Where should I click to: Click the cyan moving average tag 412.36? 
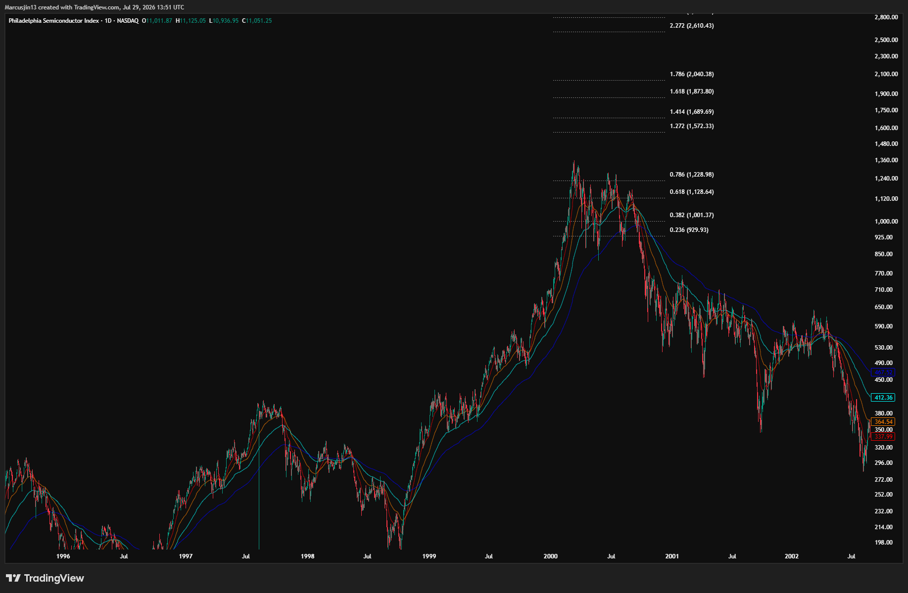point(883,398)
